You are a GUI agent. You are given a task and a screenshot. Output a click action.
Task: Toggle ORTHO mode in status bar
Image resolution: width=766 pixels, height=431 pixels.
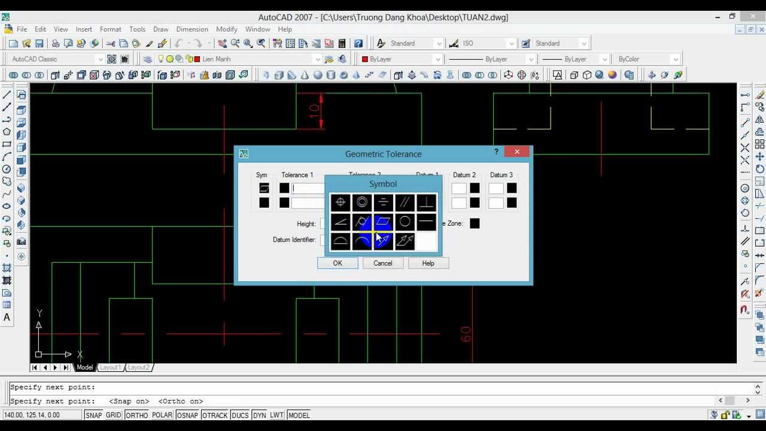136,415
